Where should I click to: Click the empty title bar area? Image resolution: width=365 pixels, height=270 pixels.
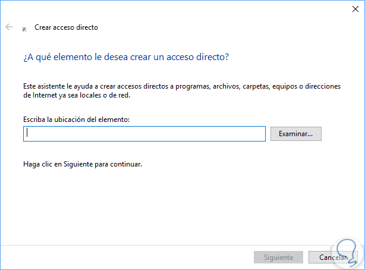click(x=178, y=10)
